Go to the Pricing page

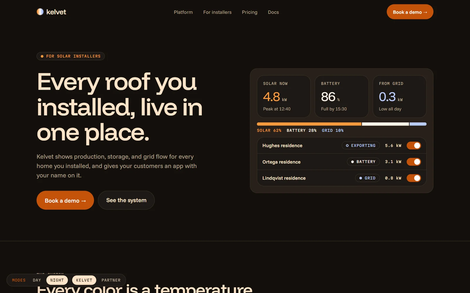coord(250,12)
